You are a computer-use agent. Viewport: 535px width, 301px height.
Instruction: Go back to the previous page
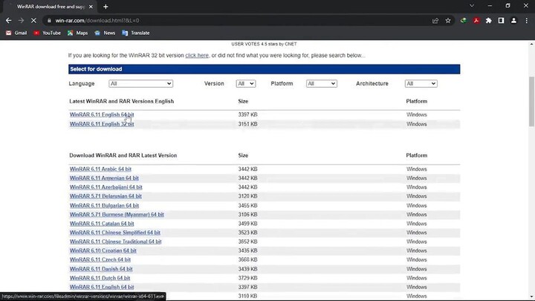pos(8,21)
